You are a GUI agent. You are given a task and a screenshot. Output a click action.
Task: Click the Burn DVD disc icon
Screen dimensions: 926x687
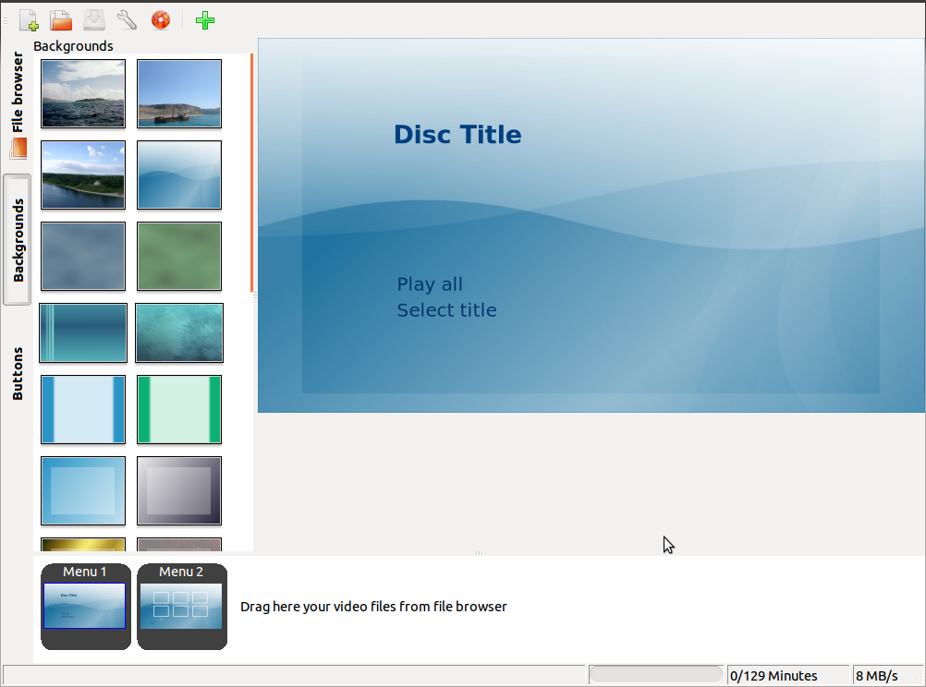pos(161,19)
